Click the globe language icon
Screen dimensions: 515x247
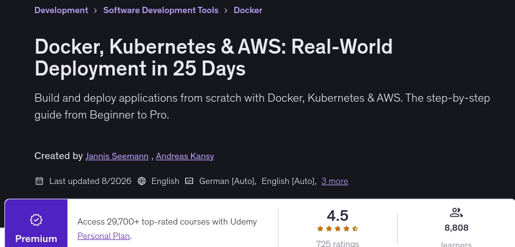click(142, 181)
